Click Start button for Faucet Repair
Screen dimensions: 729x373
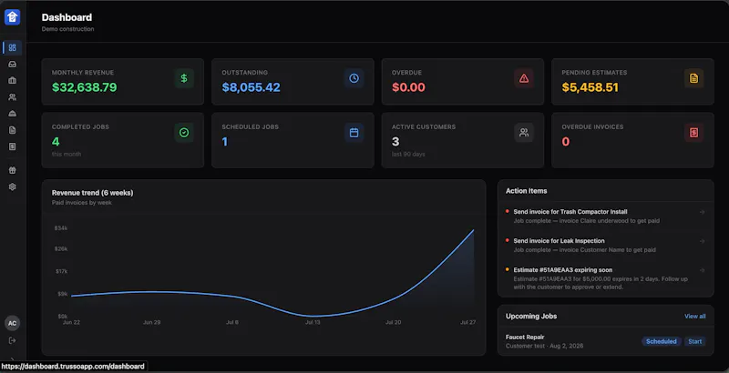pyautogui.click(x=695, y=341)
